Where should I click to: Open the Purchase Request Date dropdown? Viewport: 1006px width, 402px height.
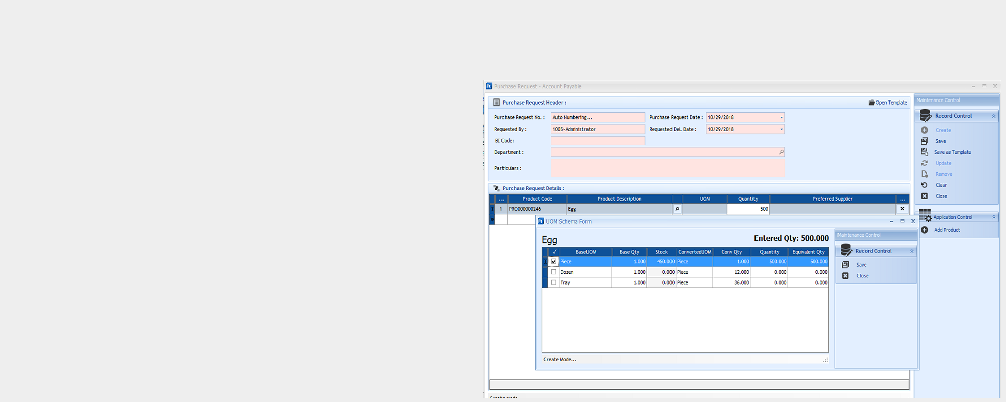(781, 118)
